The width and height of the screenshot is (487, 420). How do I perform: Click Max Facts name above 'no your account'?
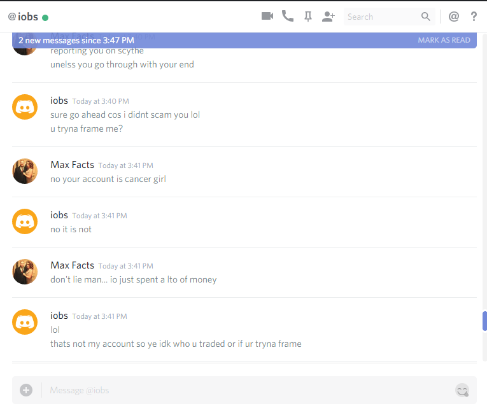click(73, 165)
